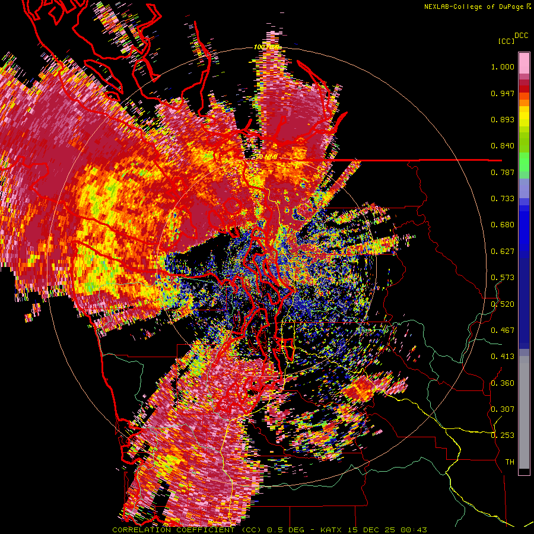Click the 0.467 scale value
Screen dimensions: 534x534
pyautogui.click(x=503, y=330)
